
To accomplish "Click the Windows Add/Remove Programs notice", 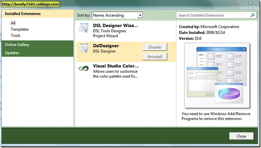I will click(x=216, y=116).
